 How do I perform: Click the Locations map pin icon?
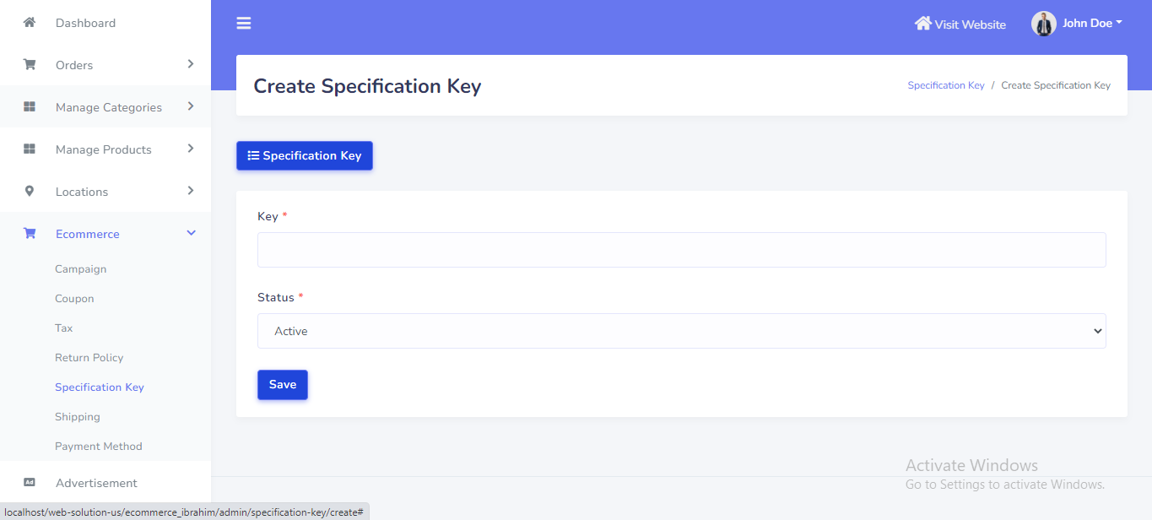click(x=30, y=192)
